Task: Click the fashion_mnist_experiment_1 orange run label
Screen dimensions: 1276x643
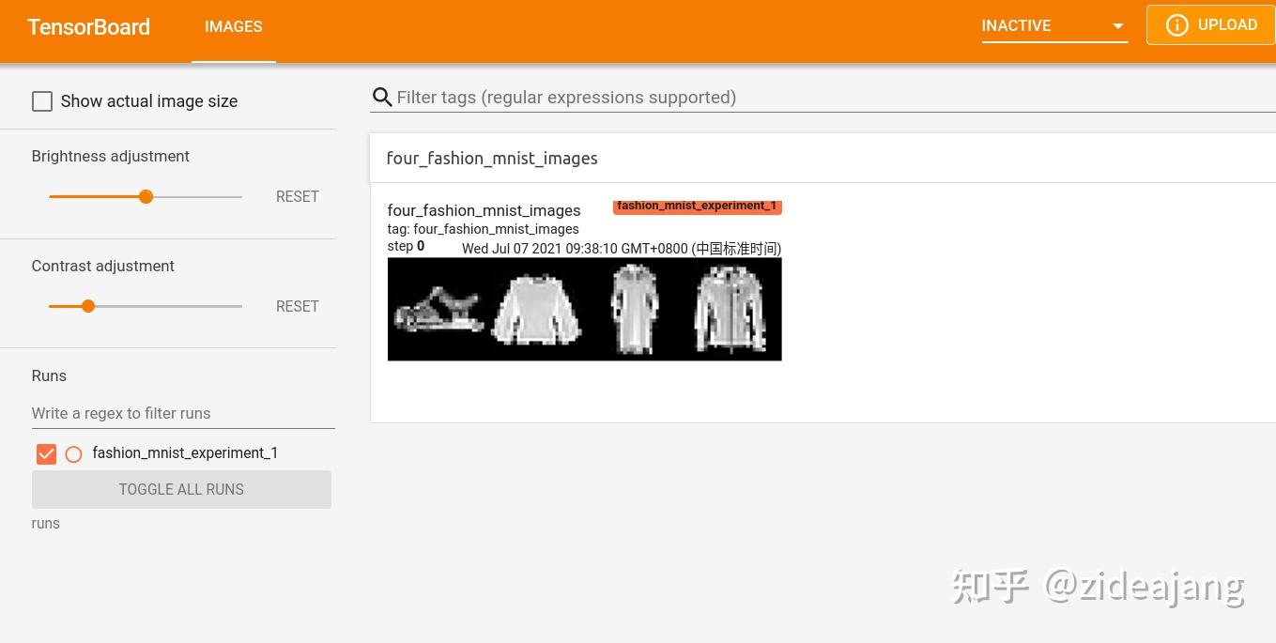Action: click(697, 207)
